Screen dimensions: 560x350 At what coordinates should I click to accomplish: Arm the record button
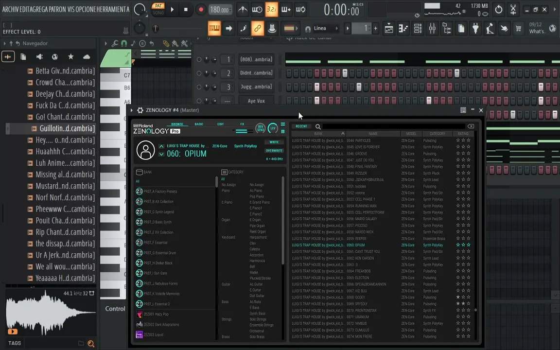[x=201, y=10]
